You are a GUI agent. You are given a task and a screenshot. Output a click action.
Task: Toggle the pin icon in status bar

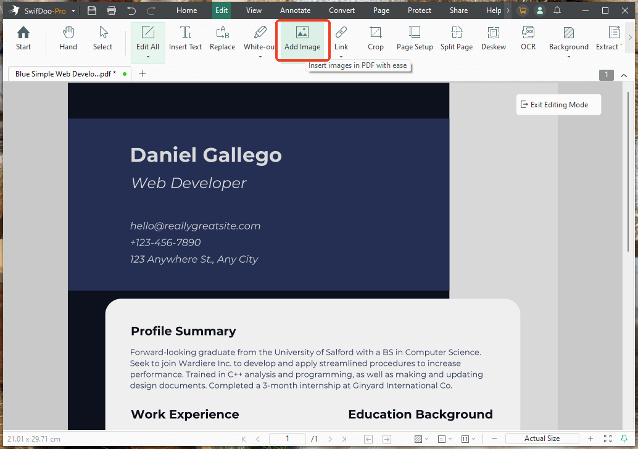tap(624, 439)
